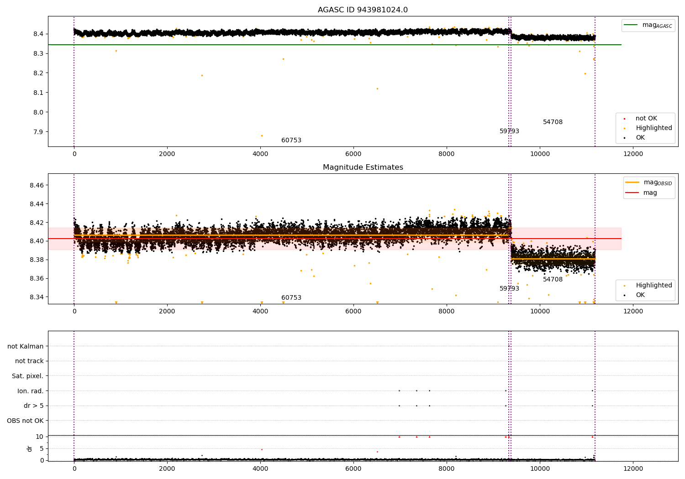Click the 'dr > 5' row label
This screenshot has height=479, width=685.
[x=34, y=406]
